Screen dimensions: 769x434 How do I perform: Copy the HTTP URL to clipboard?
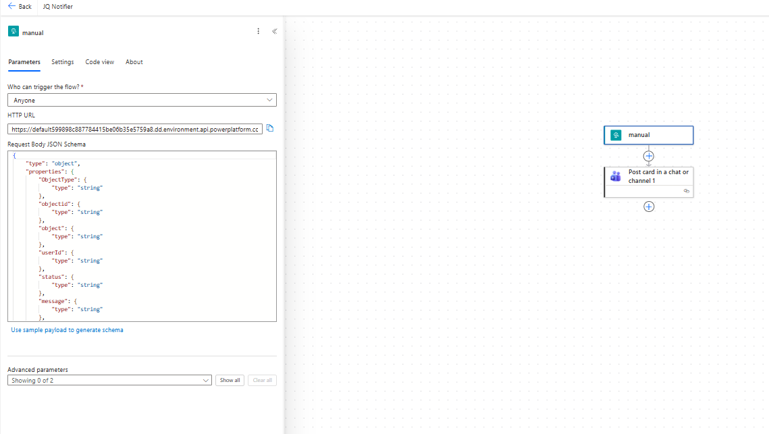(x=270, y=128)
